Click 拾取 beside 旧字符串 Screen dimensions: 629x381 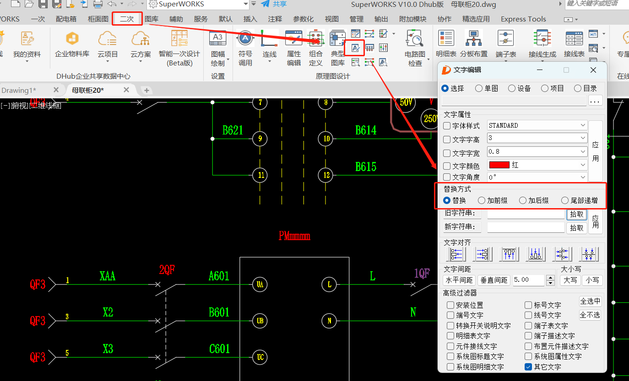[x=577, y=214]
